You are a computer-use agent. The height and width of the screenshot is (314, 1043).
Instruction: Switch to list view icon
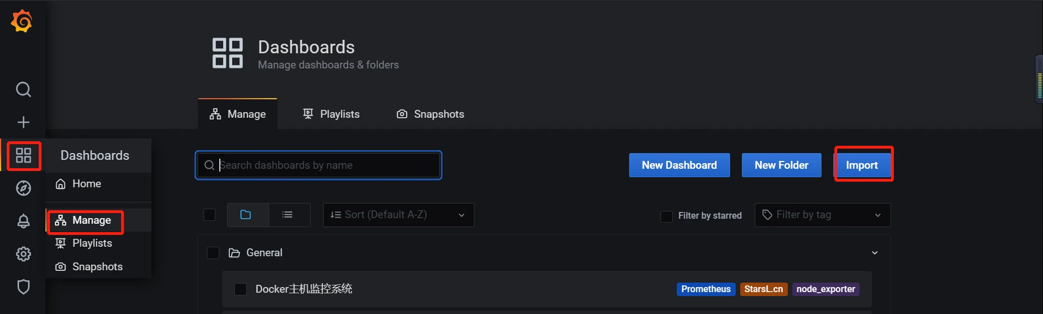coord(288,215)
